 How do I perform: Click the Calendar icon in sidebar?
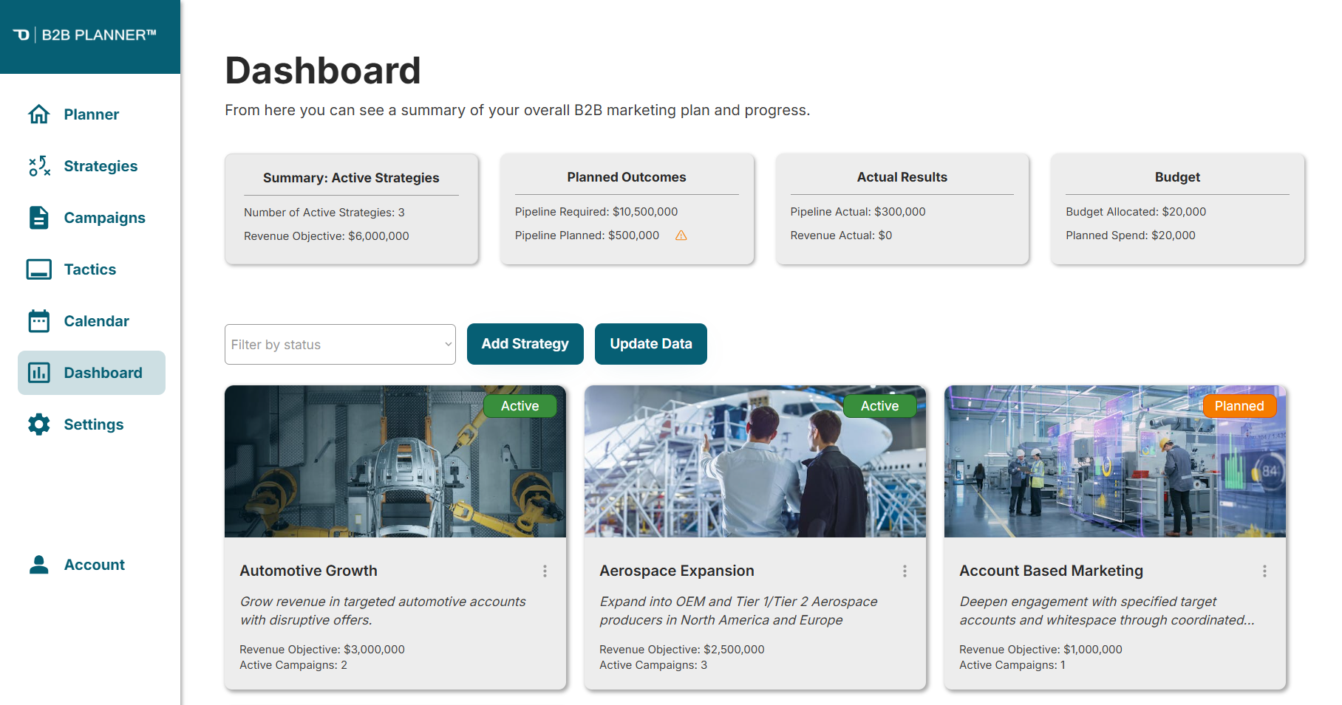pyautogui.click(x=39, y=321)
